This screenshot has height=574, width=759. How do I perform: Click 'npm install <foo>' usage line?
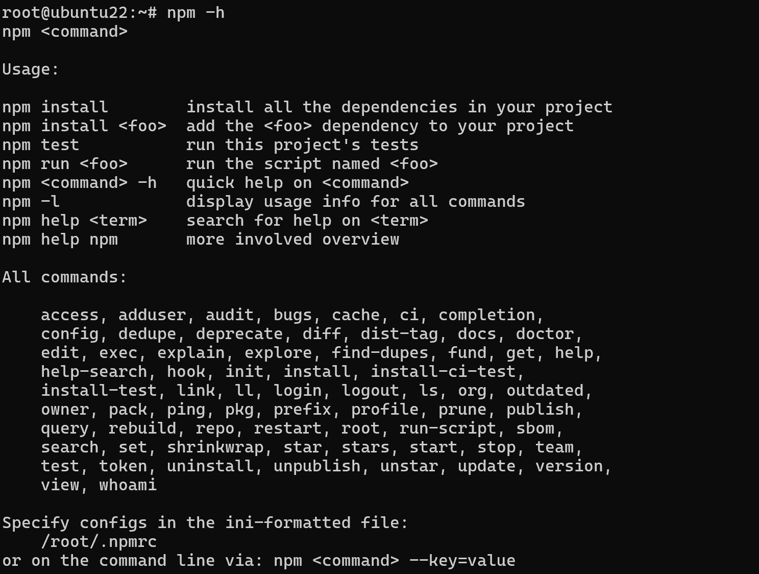click(288, 126)
